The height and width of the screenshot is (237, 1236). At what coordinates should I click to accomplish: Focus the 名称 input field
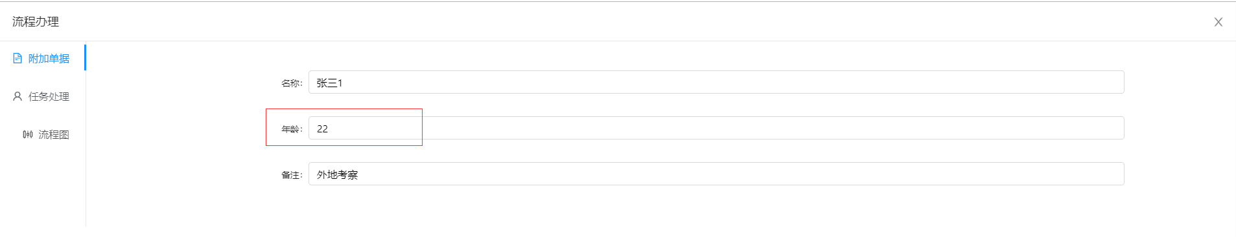tap(716, 82)
